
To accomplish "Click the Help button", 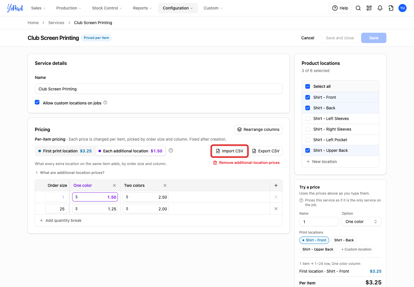I will point(340,8).
